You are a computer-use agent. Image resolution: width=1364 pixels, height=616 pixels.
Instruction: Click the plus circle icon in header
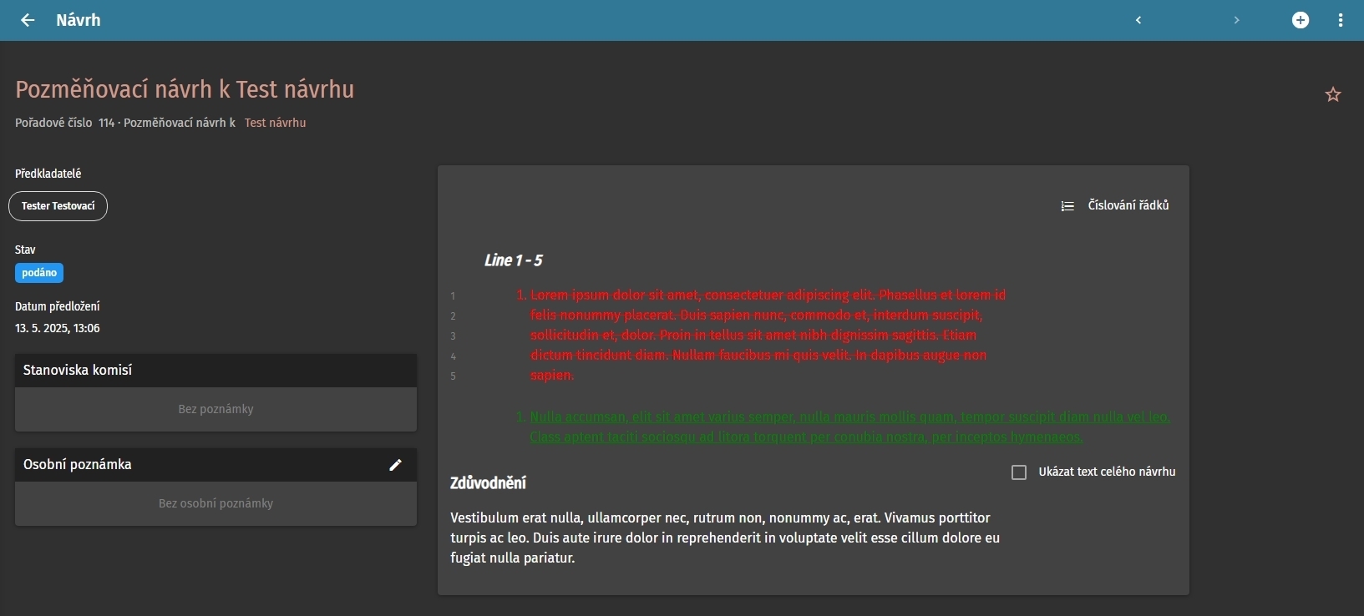point(1301,20)
